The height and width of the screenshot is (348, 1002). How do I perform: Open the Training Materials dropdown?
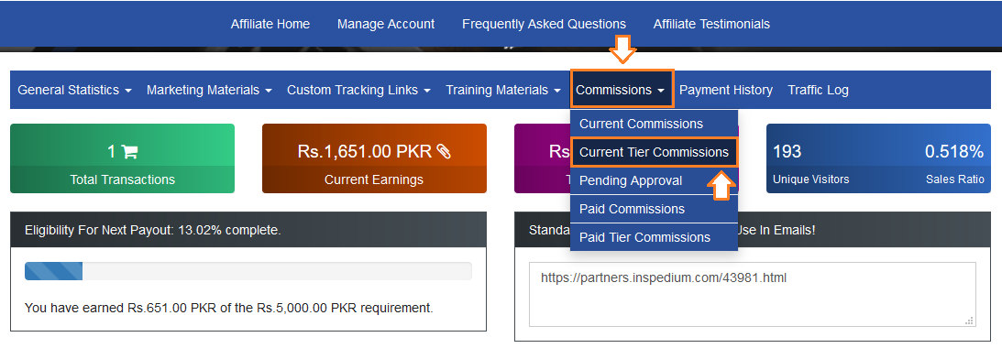[x=503, y=90]
